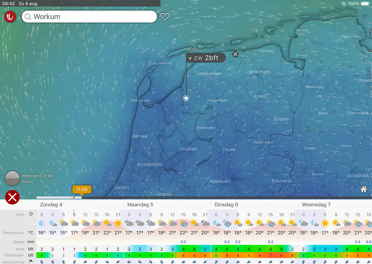Tap the home icon on the map
Screen dimensions: 372x264
[x=364, y=189]
